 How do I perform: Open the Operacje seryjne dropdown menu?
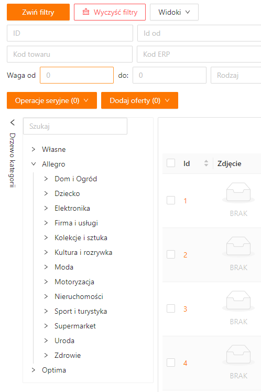point(52,100)
